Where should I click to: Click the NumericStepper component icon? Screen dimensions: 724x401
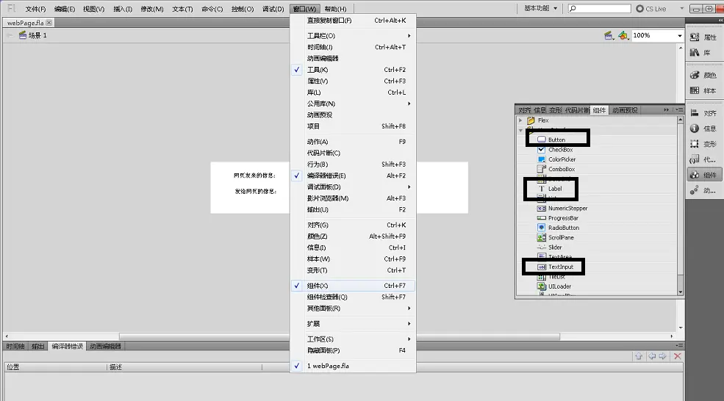[x=542, y=208]
